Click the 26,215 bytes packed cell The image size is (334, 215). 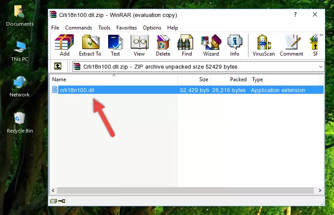point(229,90)
